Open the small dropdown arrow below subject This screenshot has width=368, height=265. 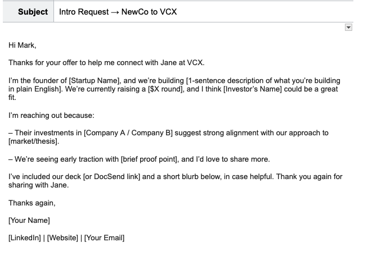[x=348, y=27]
